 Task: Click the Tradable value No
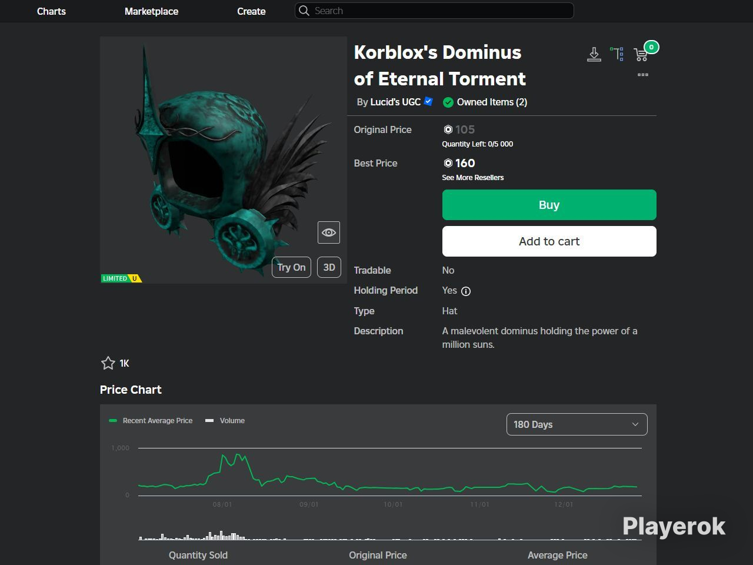tap(448, 270)
